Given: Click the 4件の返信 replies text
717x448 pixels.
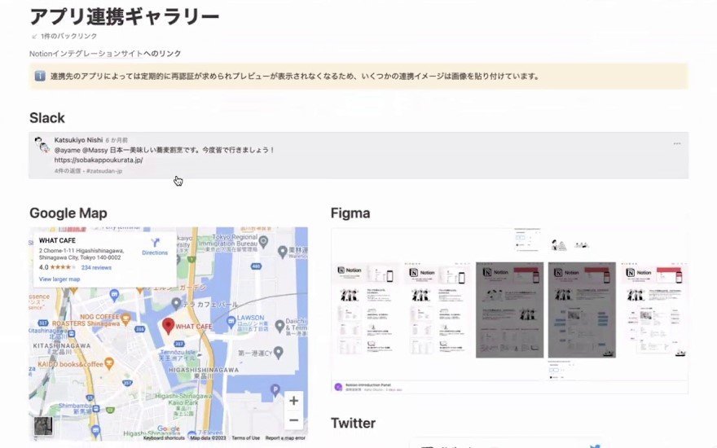Looking at the screenshot, I should pyautogui.click(x=68, y=171).
